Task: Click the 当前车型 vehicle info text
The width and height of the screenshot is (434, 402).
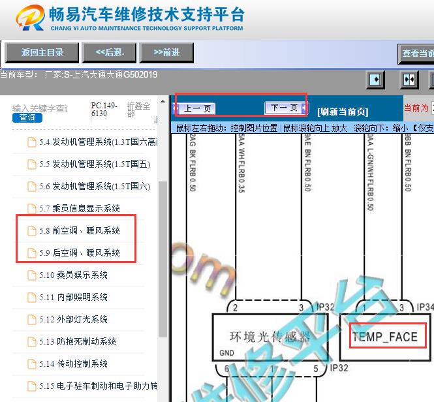Action: (79, 75)
